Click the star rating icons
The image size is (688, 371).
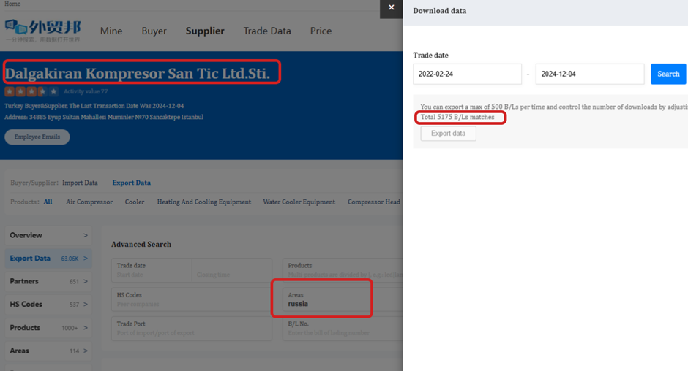31,92
